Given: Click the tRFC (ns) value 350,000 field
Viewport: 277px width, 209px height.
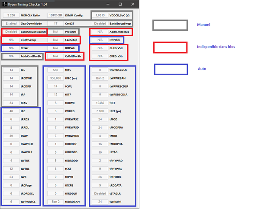Looking at the screenshot, I should [55, 78].
